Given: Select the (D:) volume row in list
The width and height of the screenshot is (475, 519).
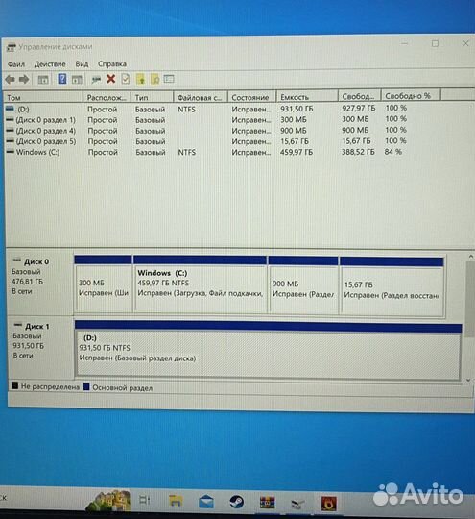Looking at the screenshot, I should coord(238,109).
